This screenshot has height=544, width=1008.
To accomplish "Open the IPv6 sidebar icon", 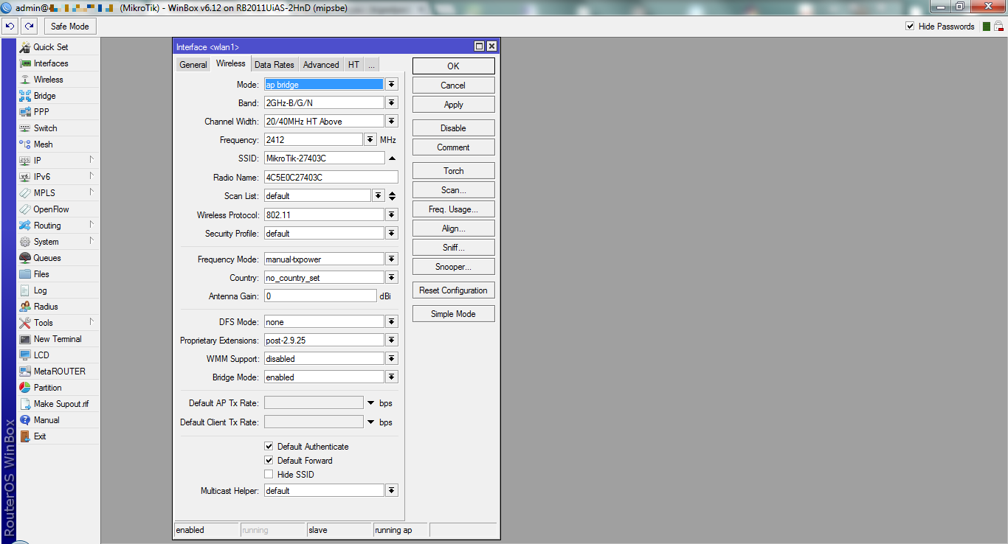I will tap(25, 177).
